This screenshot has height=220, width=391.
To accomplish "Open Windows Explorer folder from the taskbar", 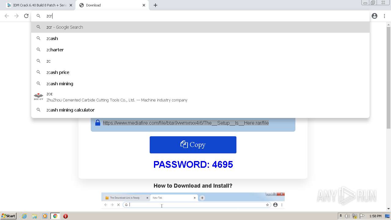I will [x=35, y=216].
